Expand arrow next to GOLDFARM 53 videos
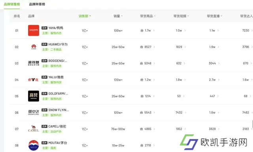The height and width of the screenshot is (152, 253). tap(183, 96)
